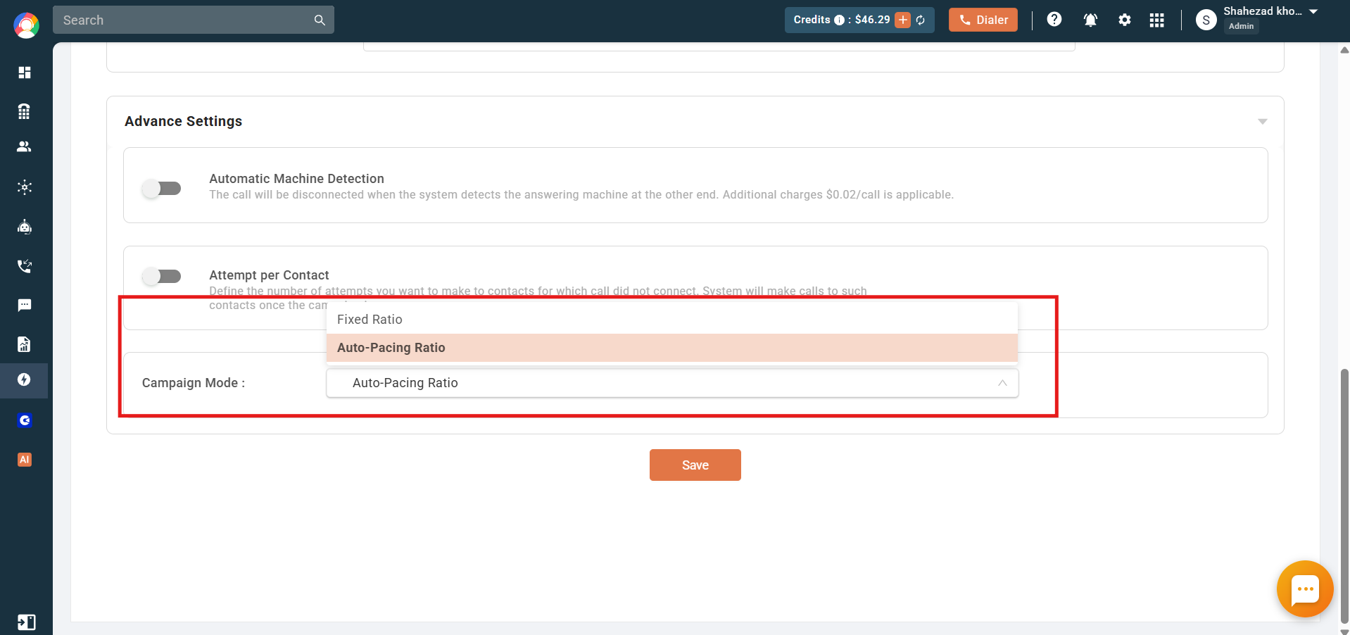
Task: Click the collapse sidebar icon at bottom-left
Action: (26, 622)
